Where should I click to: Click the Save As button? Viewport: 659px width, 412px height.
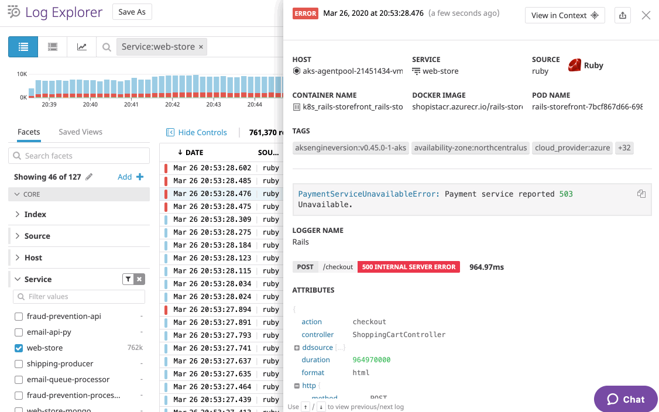(132, 12)
